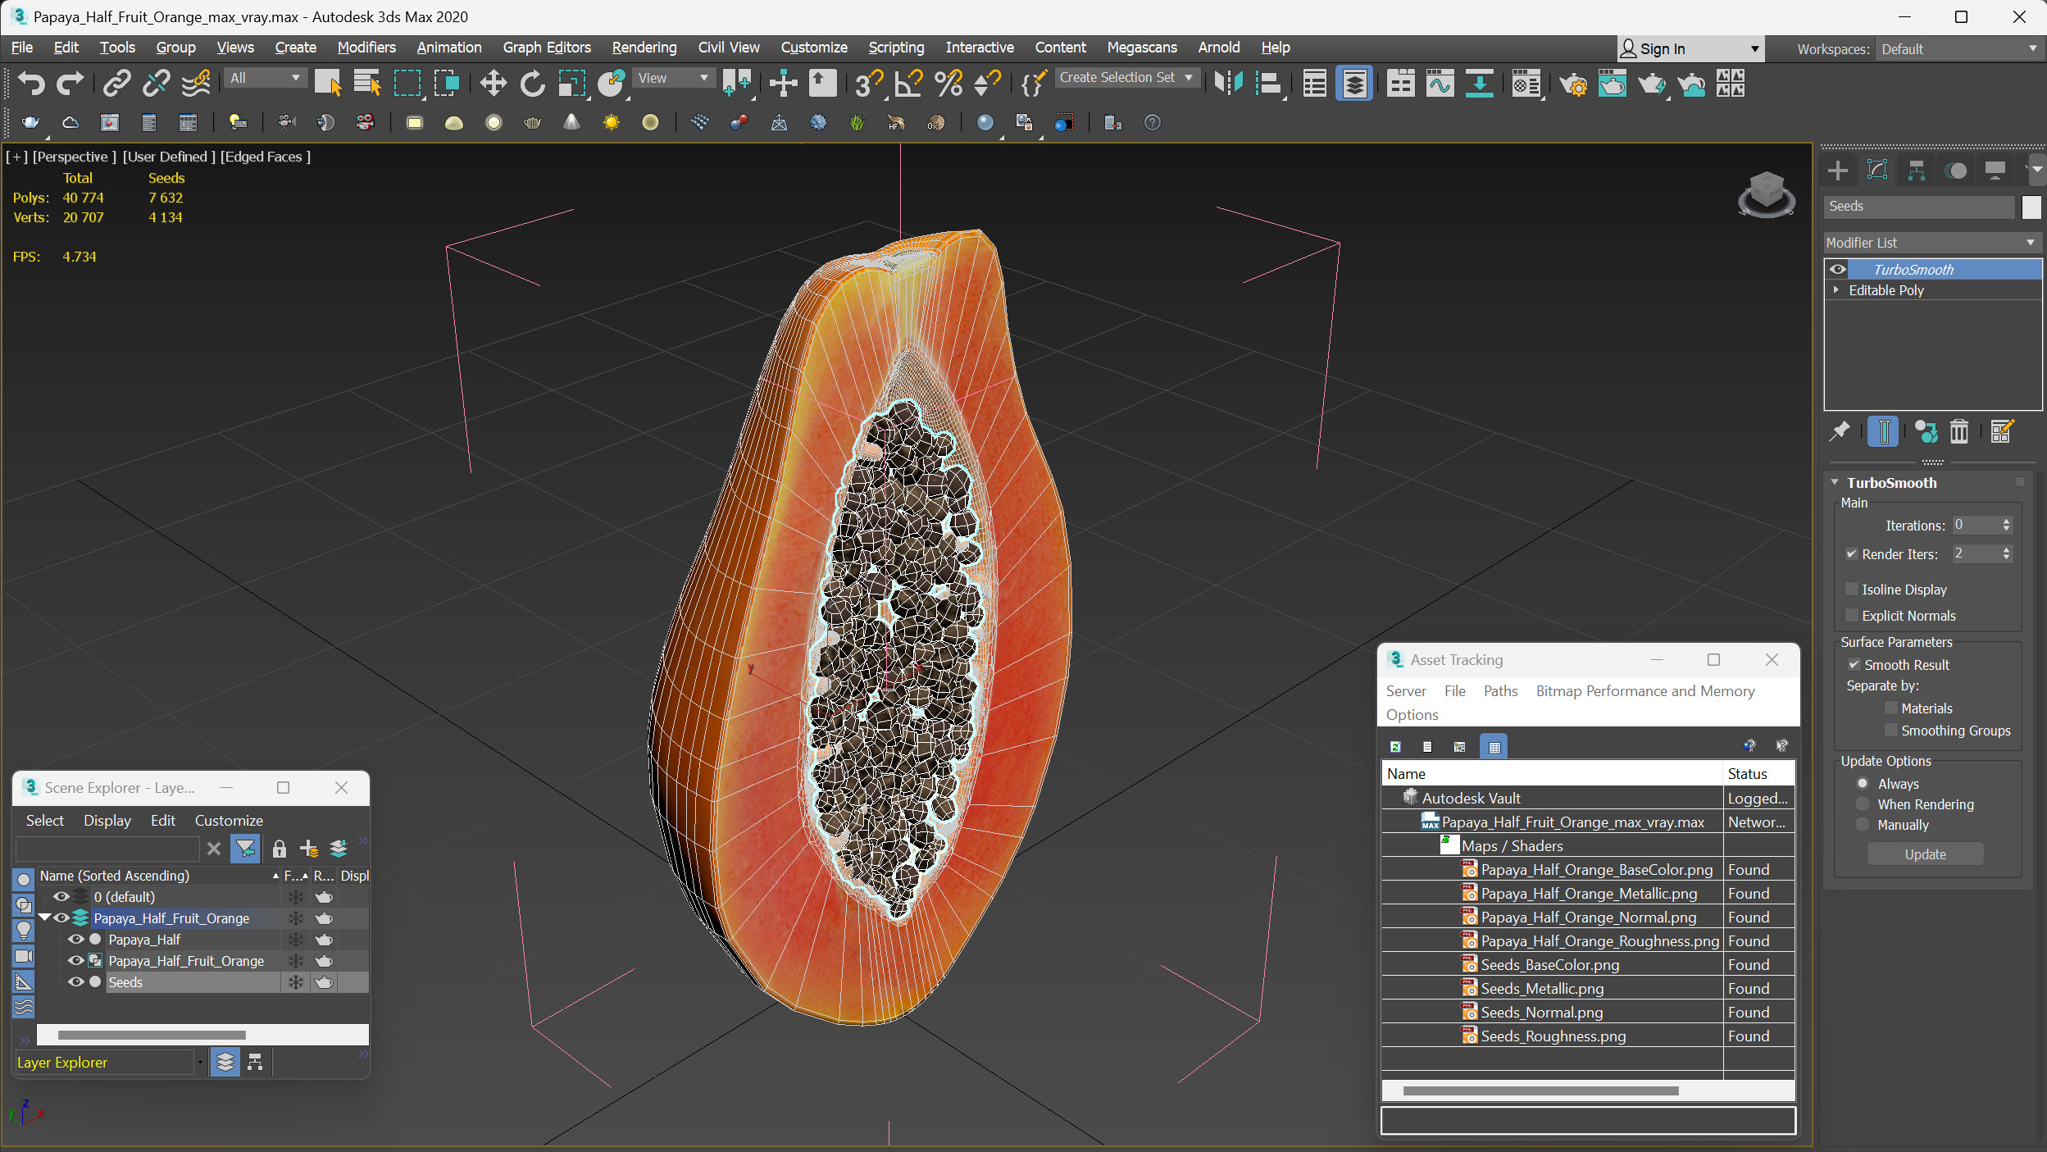Viewport: 2047px width, 1152px height.
Task: Select the When Rendering radio option
Action: [x=1863, y=804]
